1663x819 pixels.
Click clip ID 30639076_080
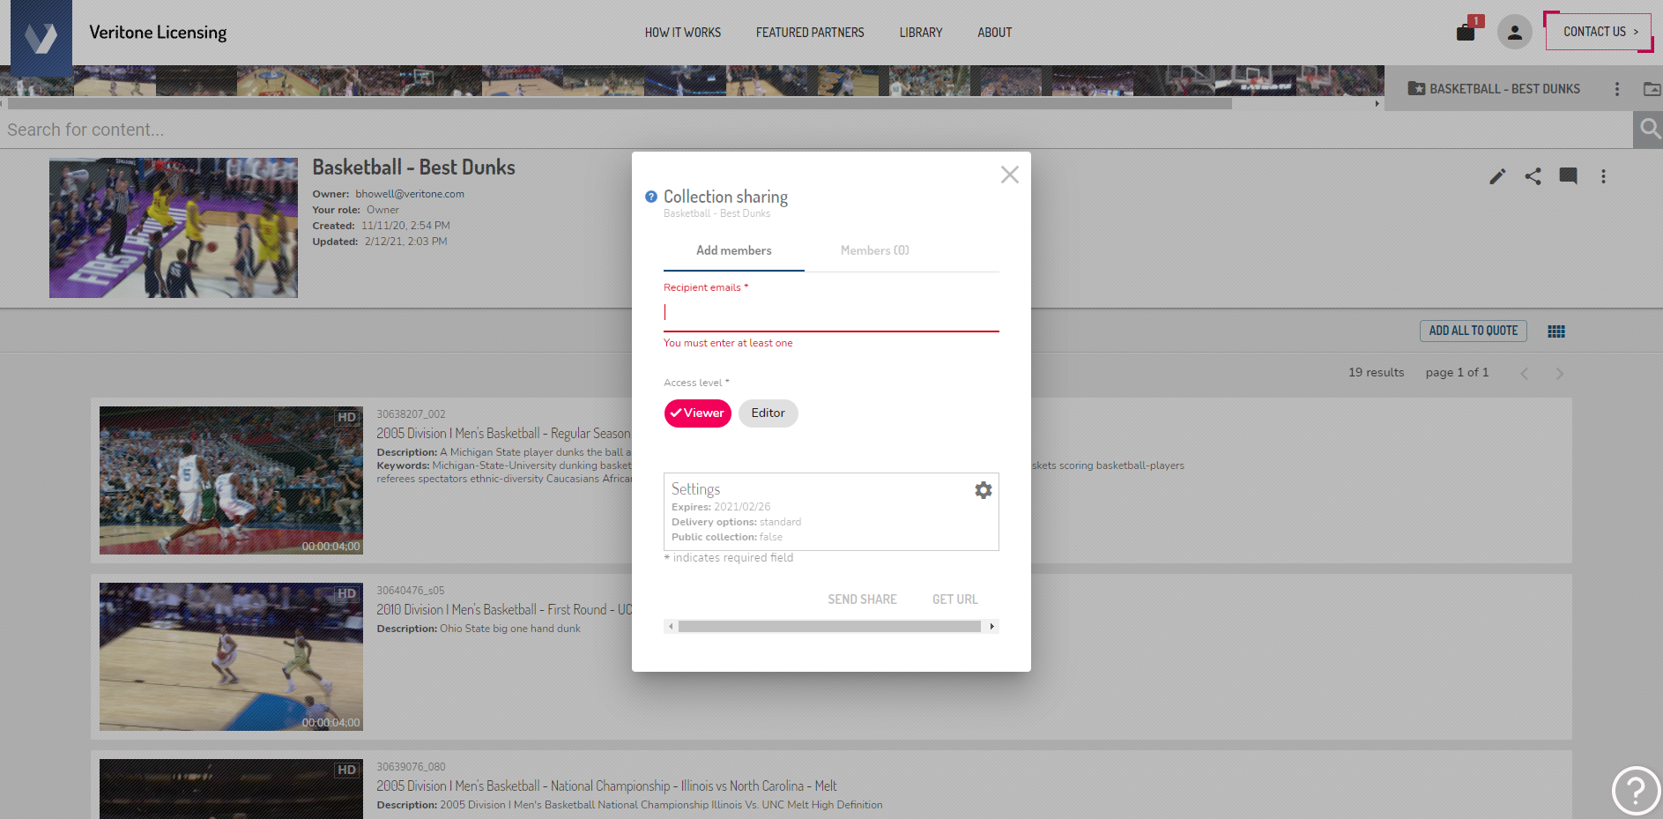(411, 767)
